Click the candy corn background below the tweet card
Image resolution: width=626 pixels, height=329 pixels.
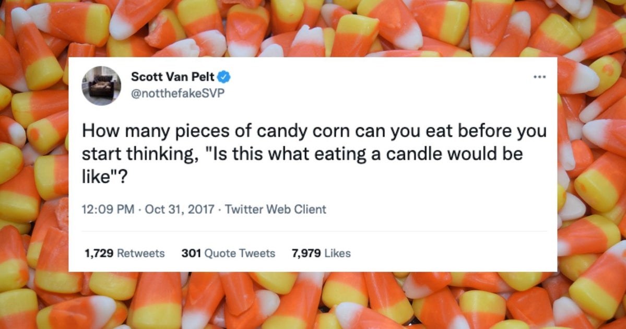pyautogui.click(x=313, y=301)
